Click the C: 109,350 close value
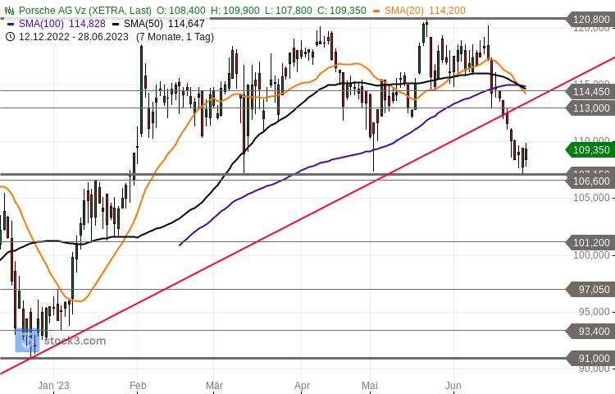 click(342, 11)
